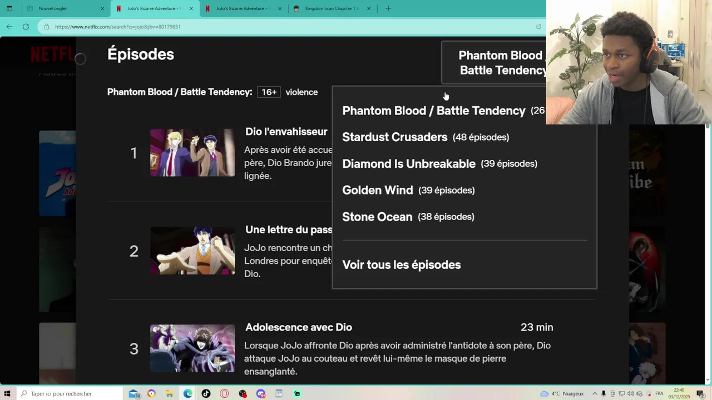Click the 23 min duration of episode 3
Image resolution: width=712 pixels, height=400 pixels.
click(x=537, y=327)
